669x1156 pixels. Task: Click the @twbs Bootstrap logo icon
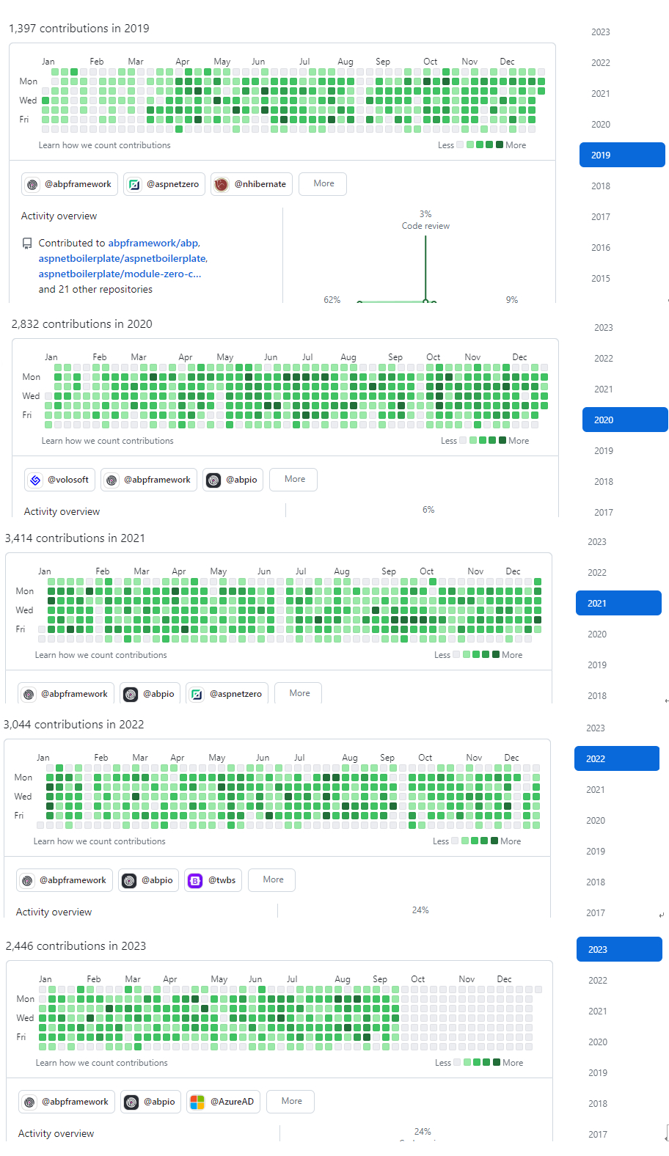[195, 880]
